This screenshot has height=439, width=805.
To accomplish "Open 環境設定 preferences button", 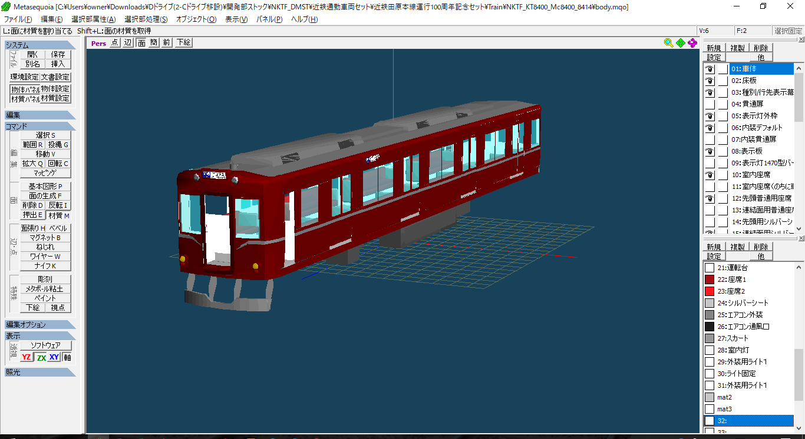I will click(x=25, y=77).
